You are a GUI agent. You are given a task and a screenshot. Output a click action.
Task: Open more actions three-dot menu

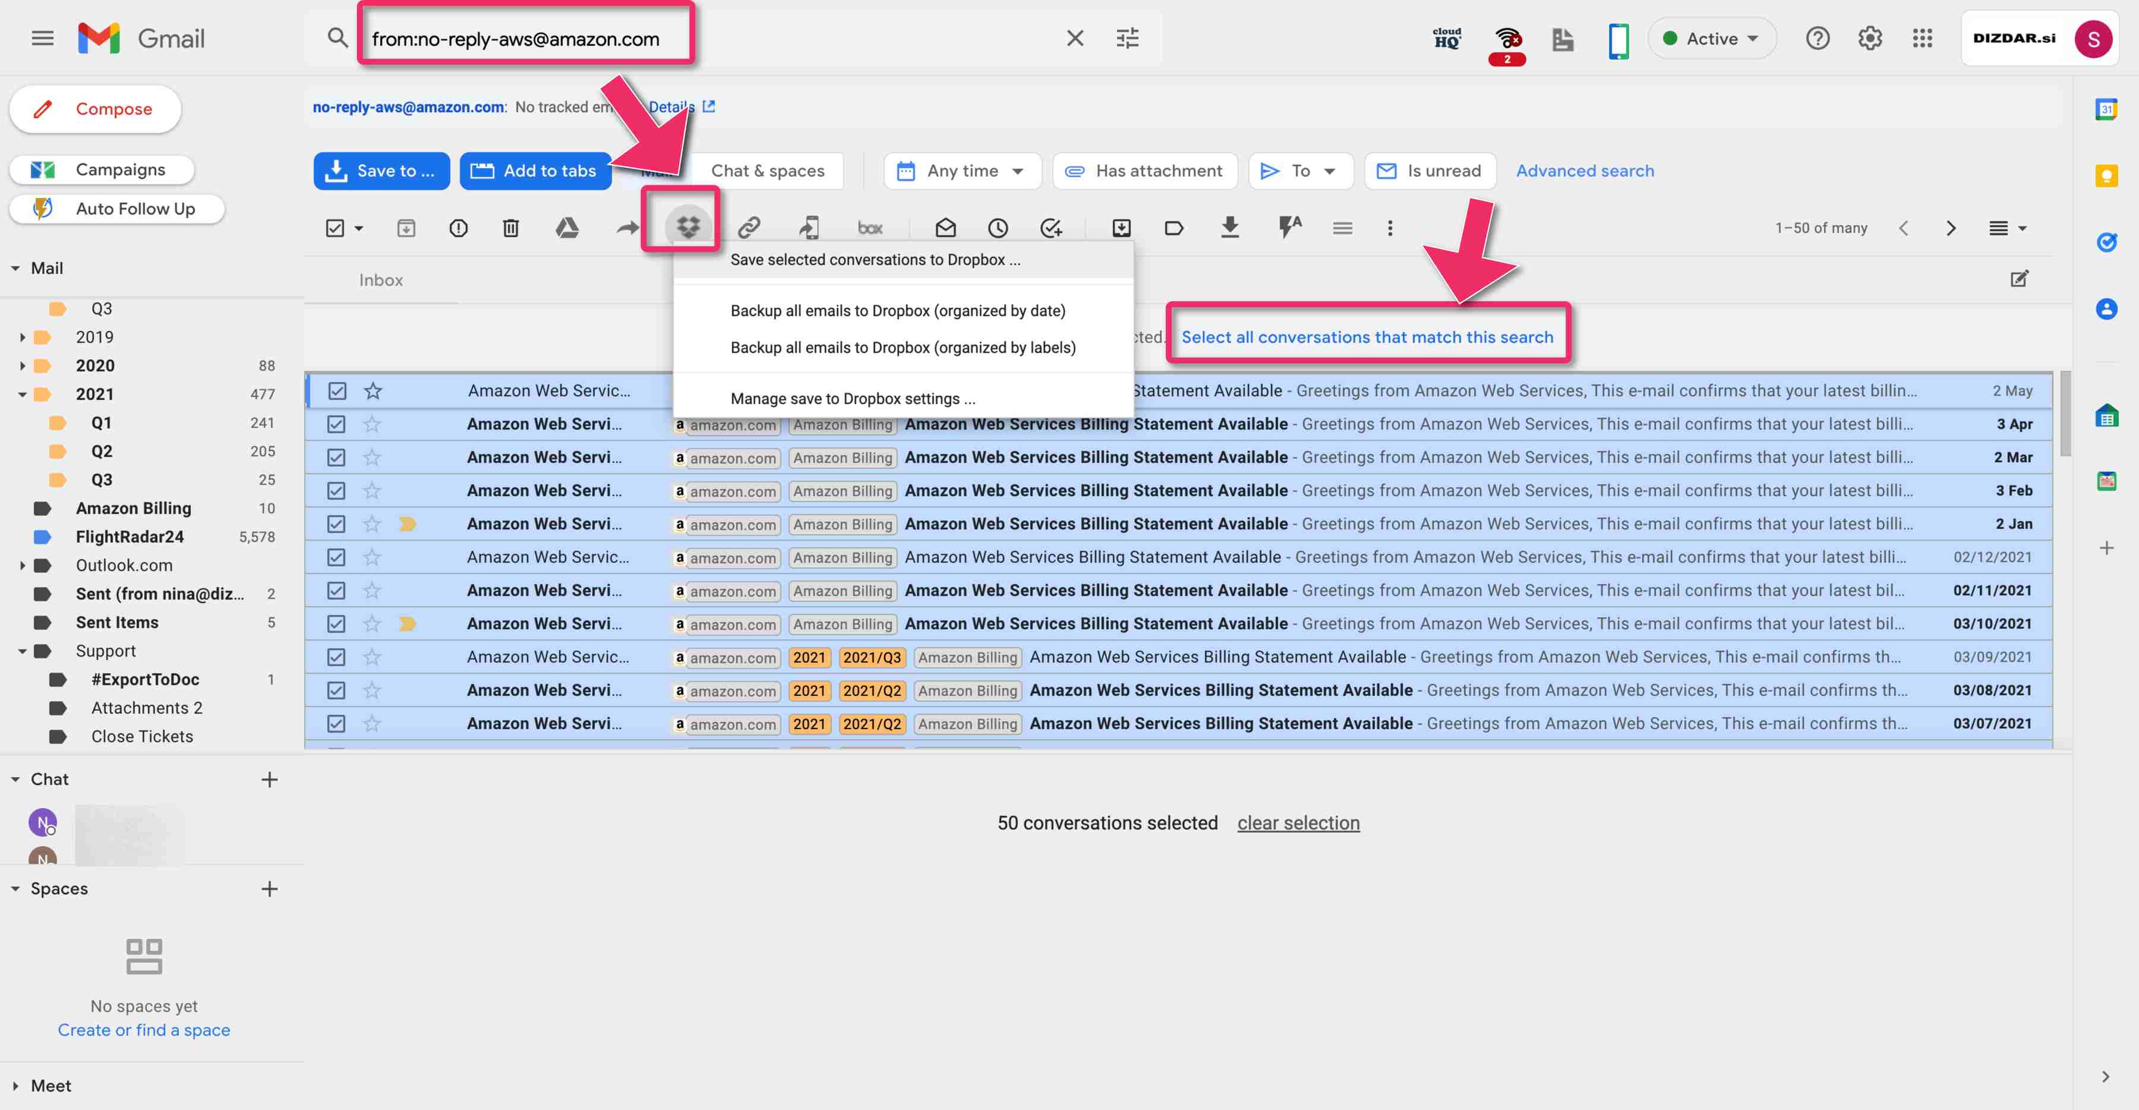tap(1390, 228)
